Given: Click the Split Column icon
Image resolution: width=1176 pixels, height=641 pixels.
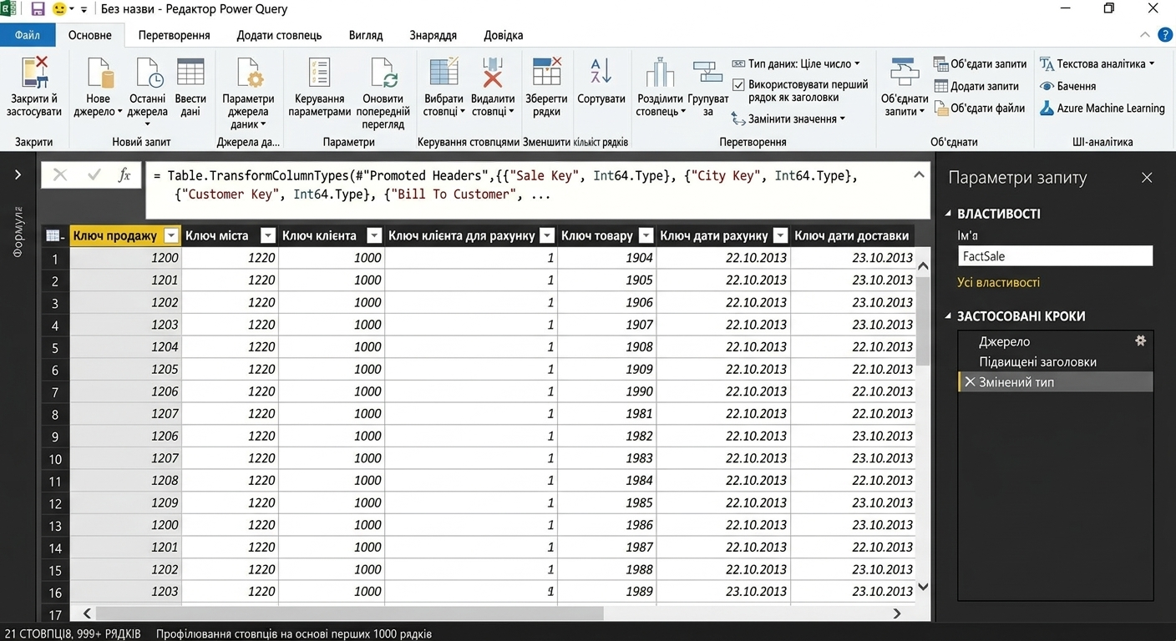Looking at the screenshot, I should [660, 73].
